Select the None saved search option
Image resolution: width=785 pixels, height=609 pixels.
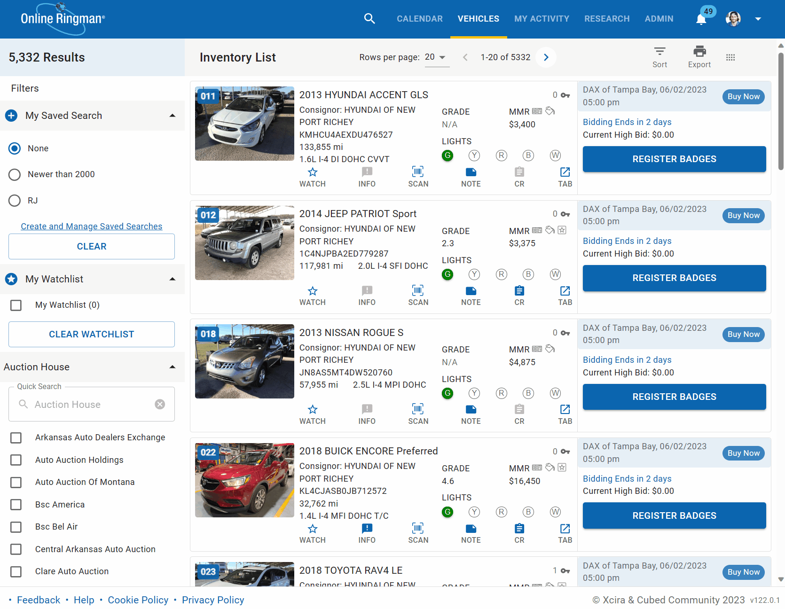[15, 148]
